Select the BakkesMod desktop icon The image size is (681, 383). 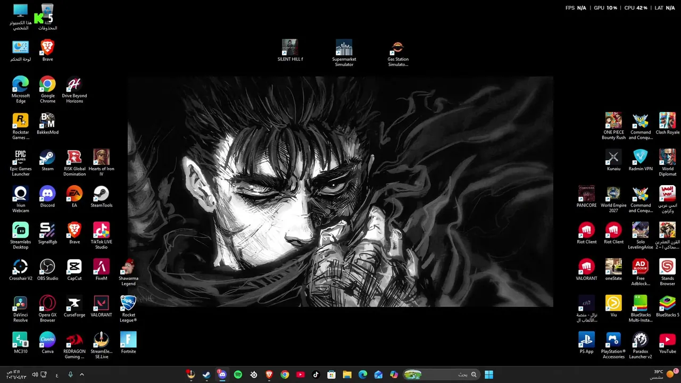click(47, 124)
